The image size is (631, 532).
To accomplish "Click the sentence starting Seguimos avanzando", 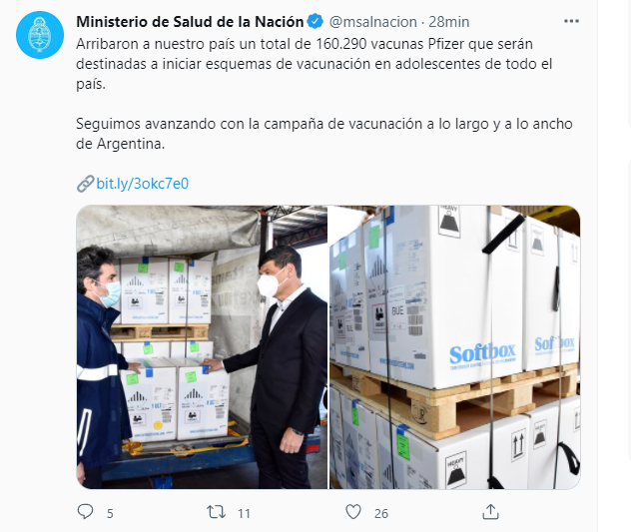I will pyautogui.click(x=323, y=134).
